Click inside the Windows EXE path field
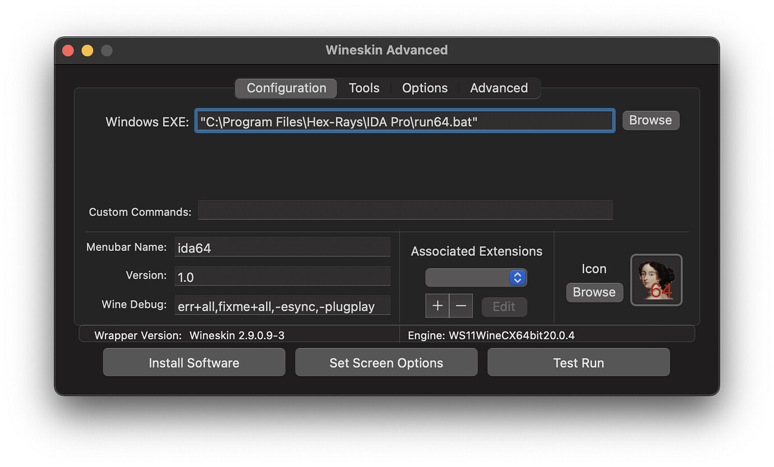 click(404, 120)
